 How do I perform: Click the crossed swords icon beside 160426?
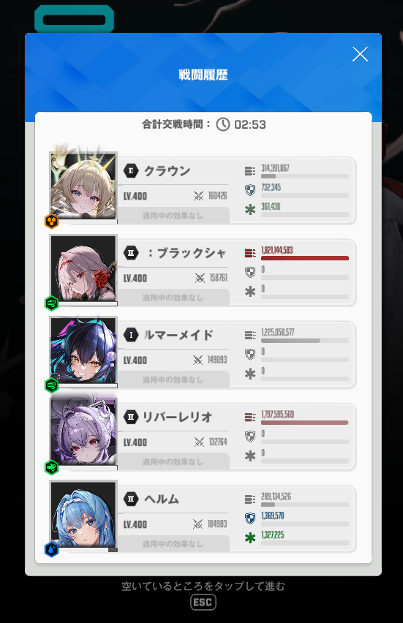pyautogui.click(x=198, y=195)
